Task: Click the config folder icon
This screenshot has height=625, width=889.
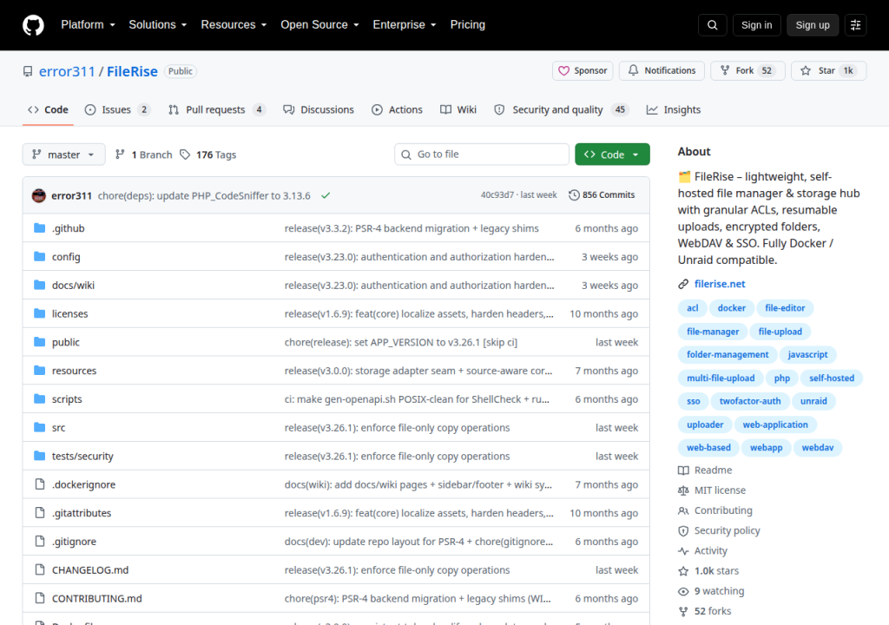Action: (x=39, y=256)
